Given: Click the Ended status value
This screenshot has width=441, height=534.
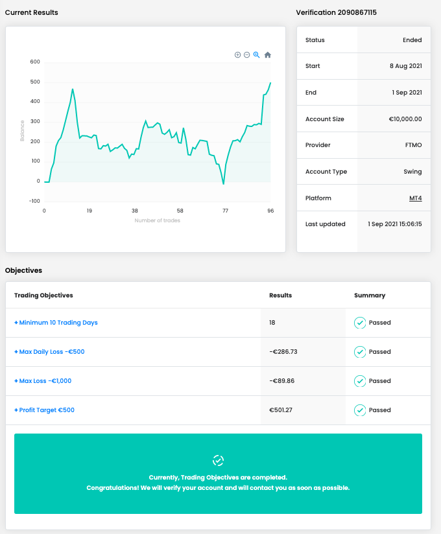Looking at the screenshot, I should pos(412,40).
